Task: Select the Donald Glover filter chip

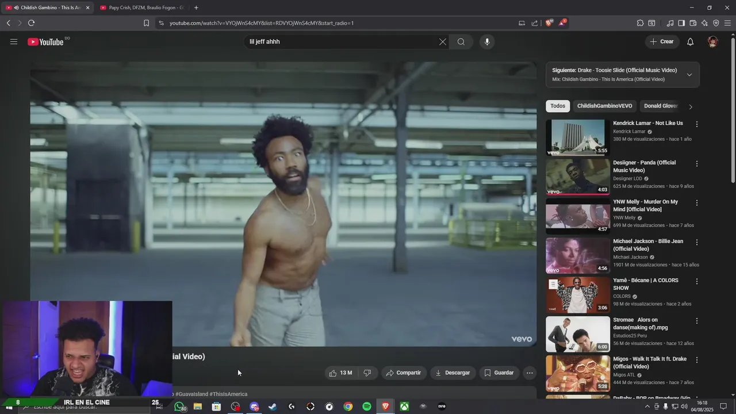Action: [x=661, y=106]
